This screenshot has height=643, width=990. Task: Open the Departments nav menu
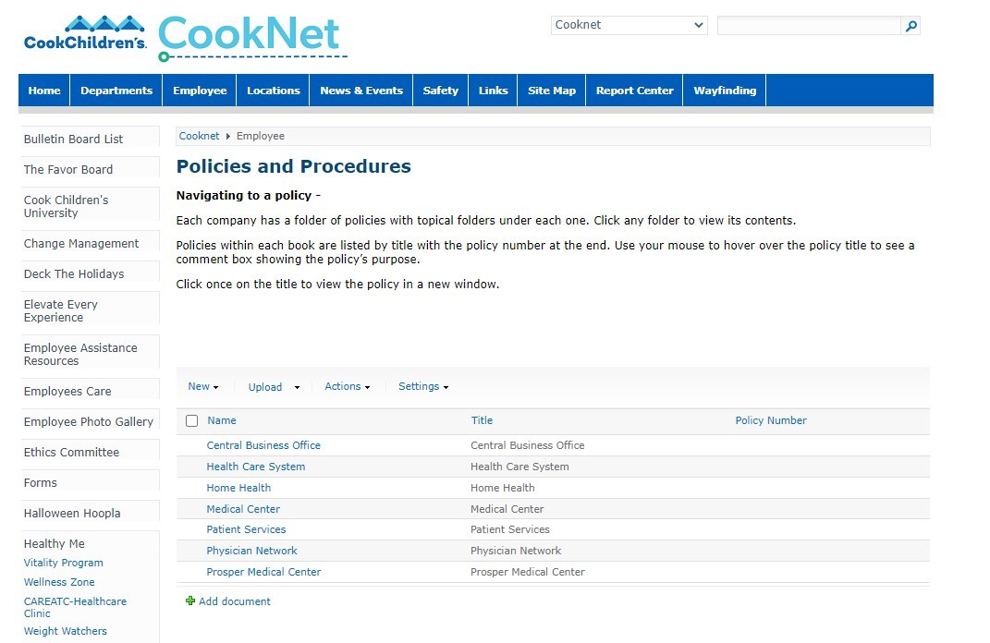point(116,91)
